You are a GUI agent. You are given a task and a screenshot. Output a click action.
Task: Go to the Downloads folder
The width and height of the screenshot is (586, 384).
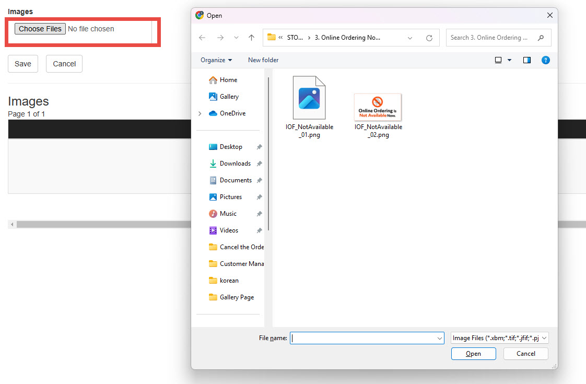(x=235, y=164)
